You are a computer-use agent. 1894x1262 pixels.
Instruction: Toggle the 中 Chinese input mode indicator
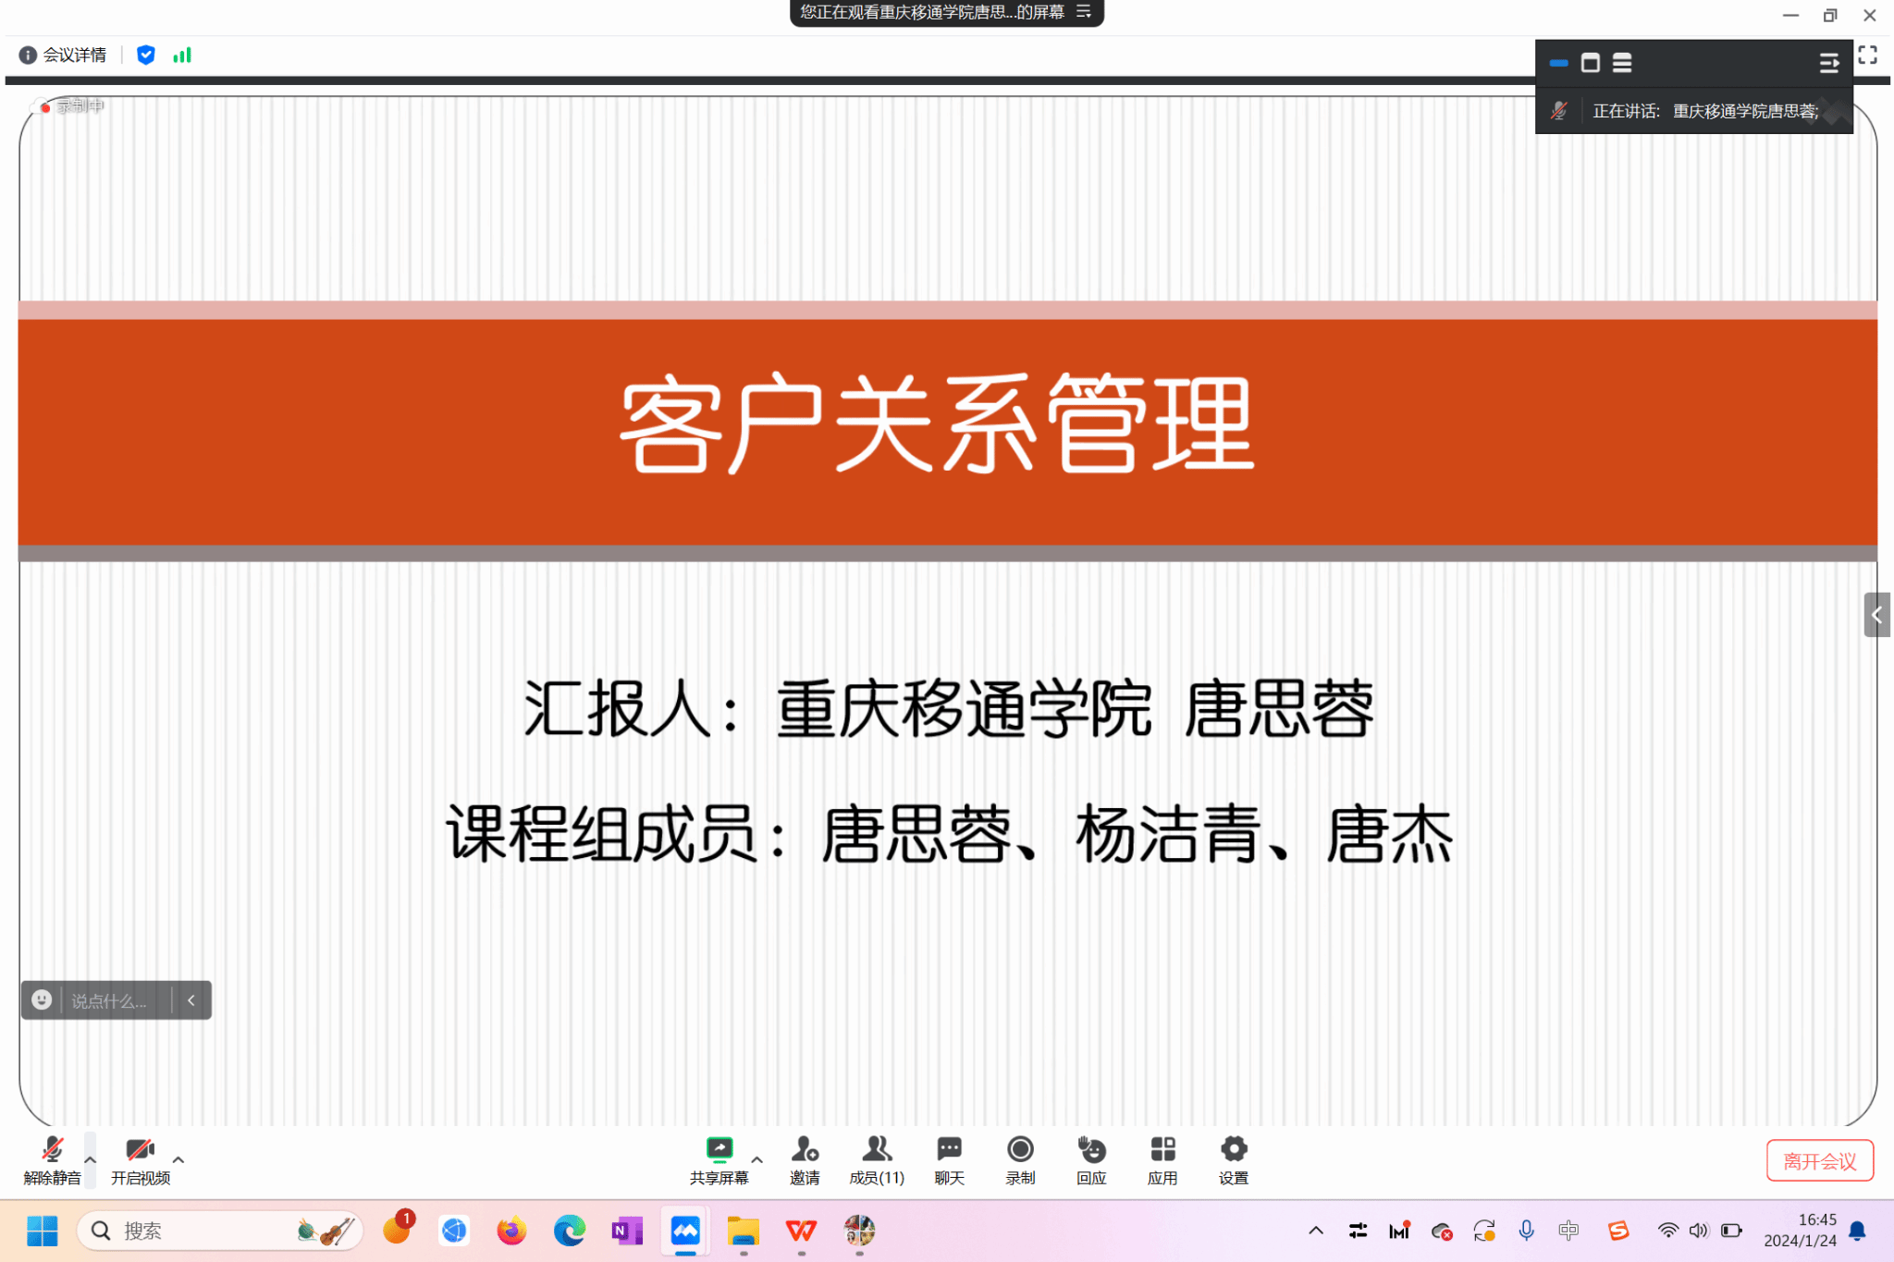1568,1231
